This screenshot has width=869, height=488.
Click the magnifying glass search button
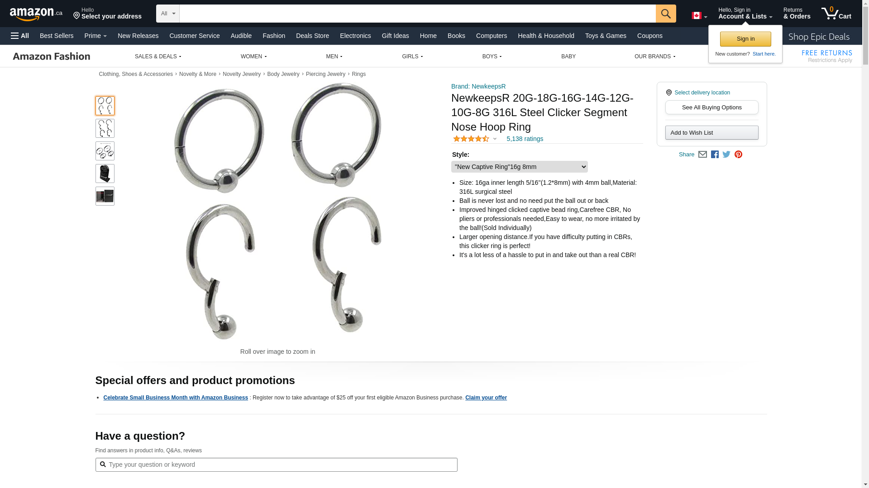click(666, 14)
